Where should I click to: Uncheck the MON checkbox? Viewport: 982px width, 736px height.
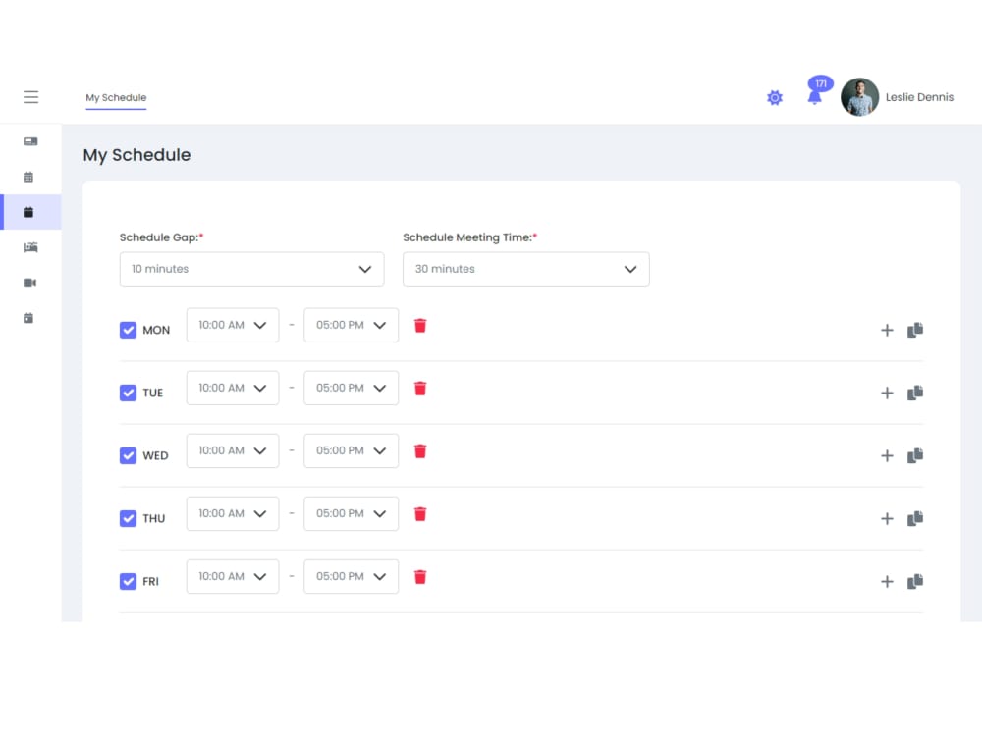pyautogui.click(x=128, y=330)
